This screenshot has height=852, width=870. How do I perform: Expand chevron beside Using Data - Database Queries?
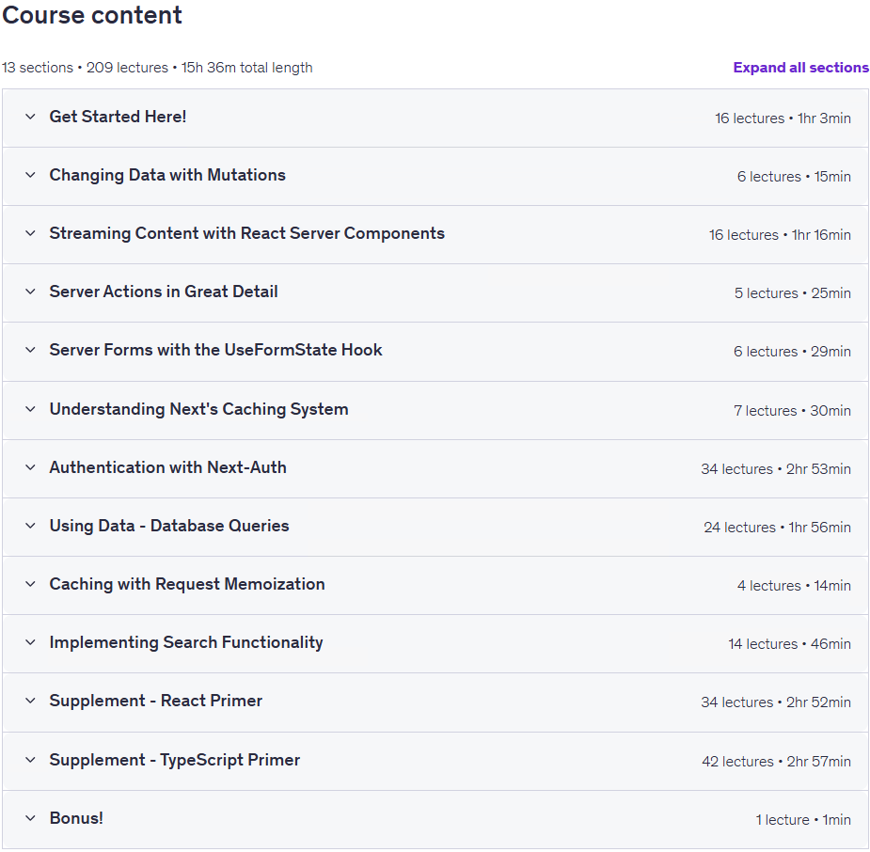point(30,526)
